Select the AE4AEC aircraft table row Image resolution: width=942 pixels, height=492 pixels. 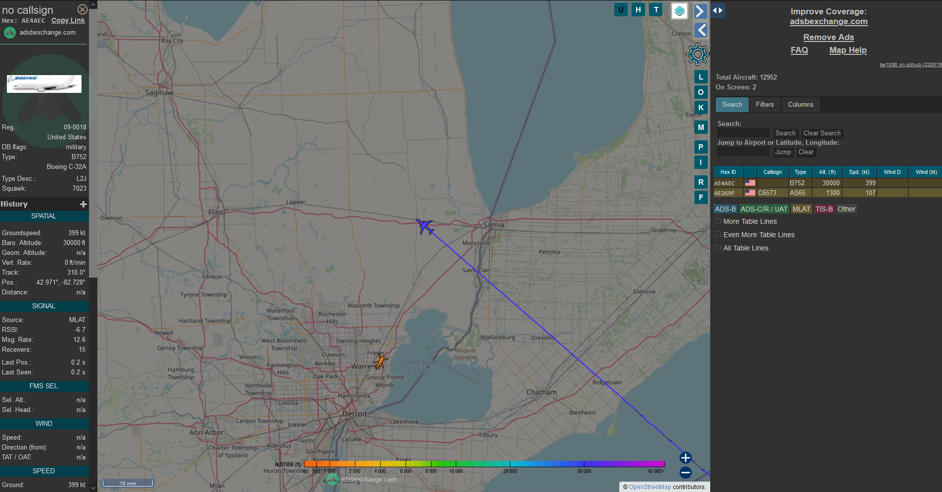(x=827, y=183)
